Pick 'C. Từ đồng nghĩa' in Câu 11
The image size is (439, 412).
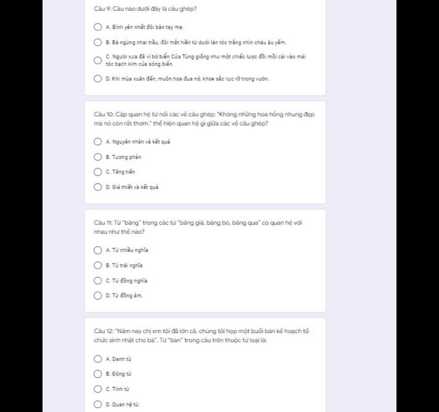click(x=98, y=281)
